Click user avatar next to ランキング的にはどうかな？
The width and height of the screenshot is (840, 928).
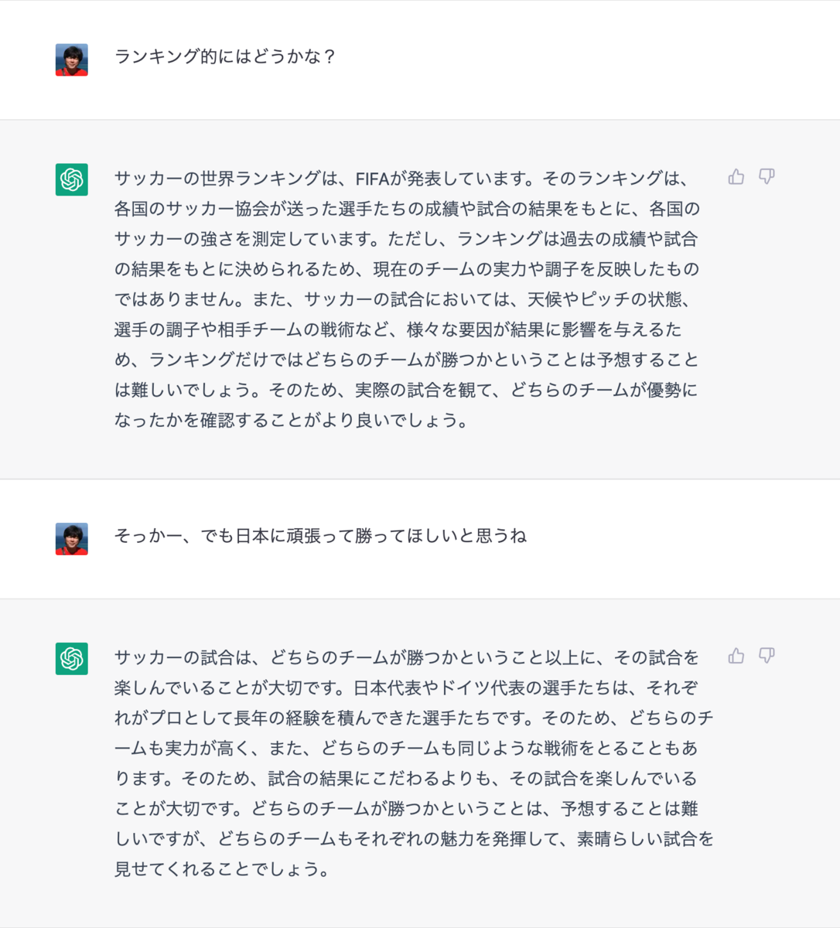click(72, 60)
